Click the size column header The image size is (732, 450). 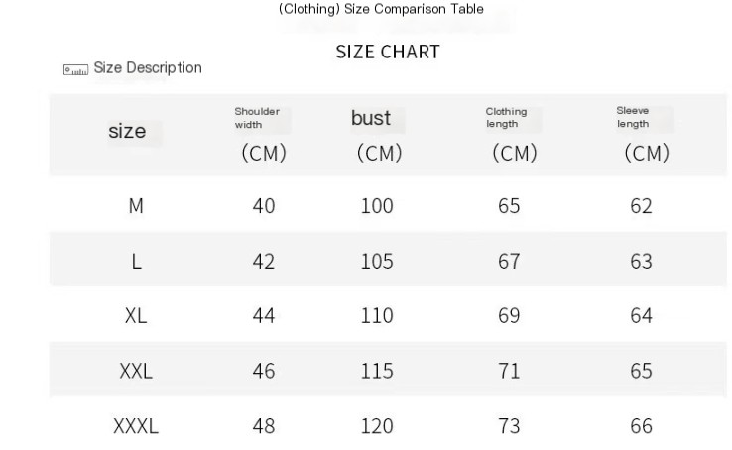click(127, 132)
